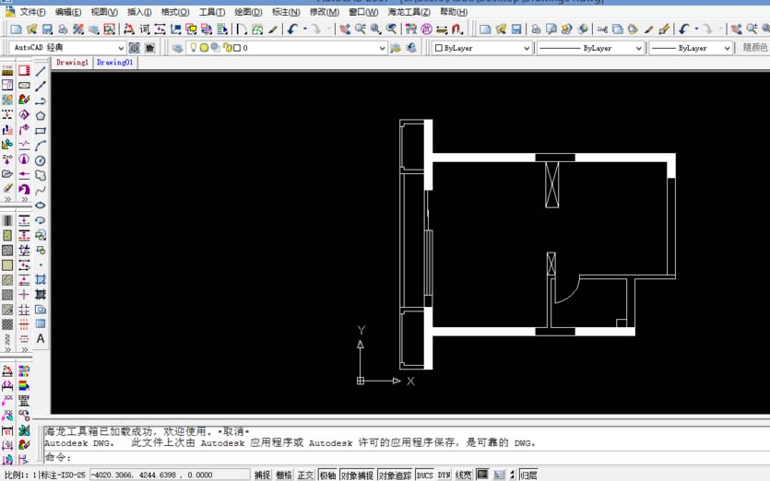Viewport: 770px width, 481px height.
Task: Click the red magnet tool icon
Action: (457, 29)
